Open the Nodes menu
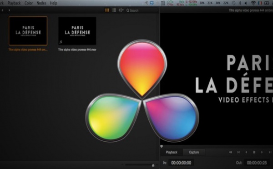273x169 pixels. pos(41,3)
